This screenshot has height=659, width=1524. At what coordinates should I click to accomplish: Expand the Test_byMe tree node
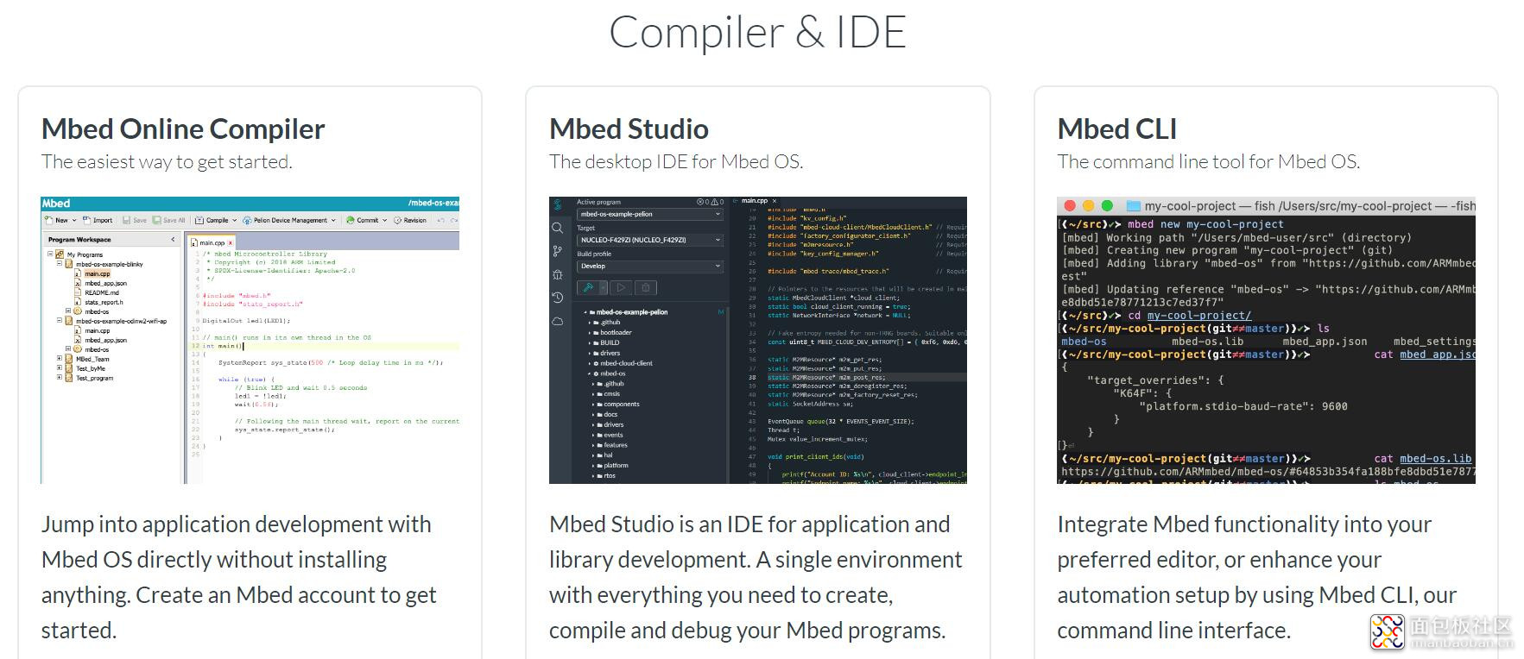[x=60, y=367]
